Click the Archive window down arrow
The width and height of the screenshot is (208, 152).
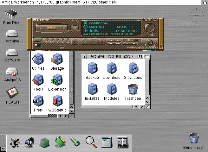tap(148, 102)
